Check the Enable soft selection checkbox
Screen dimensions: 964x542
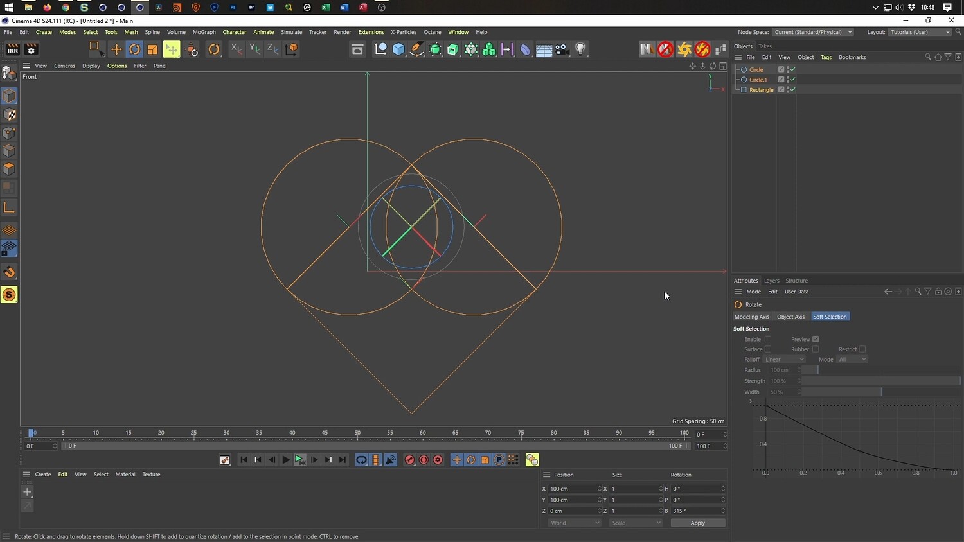[767, 339]
